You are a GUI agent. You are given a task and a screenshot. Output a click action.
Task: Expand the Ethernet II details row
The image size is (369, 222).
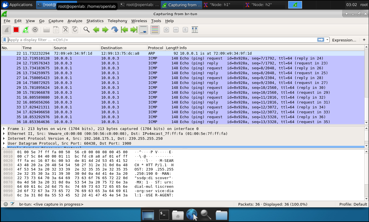4,134
